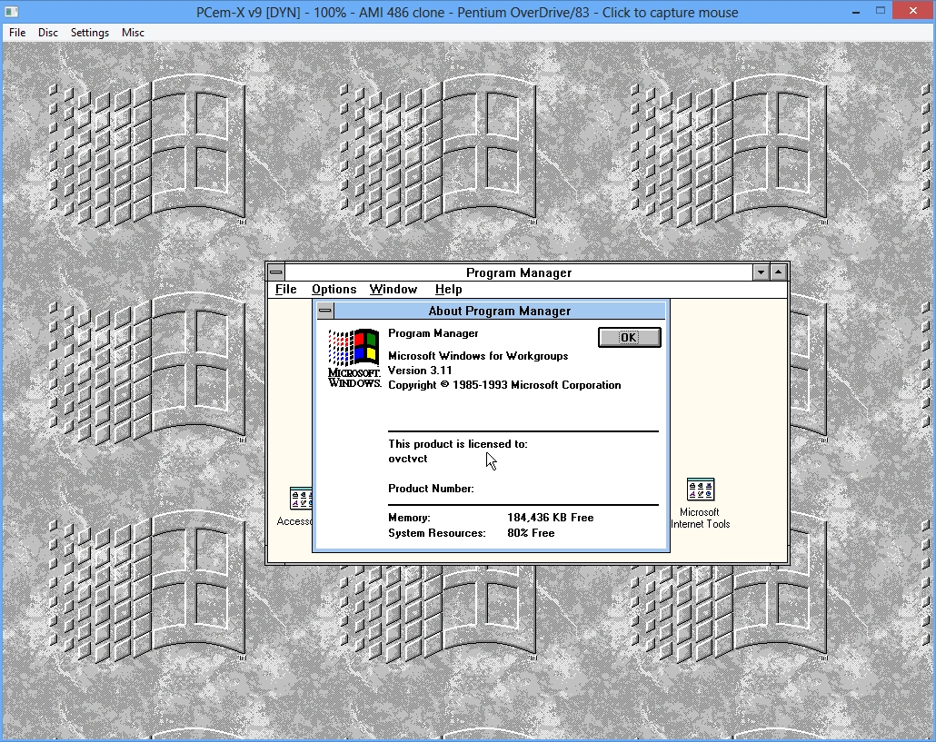Image resolution: width=936 pixels, height=742 pixels.
Task: Click the Program Manager title bar
Action: click(519, 272)
